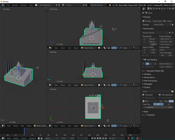Expand the Performance panel
The height and width of the screenshot is (140, 175).
(149, 77)
